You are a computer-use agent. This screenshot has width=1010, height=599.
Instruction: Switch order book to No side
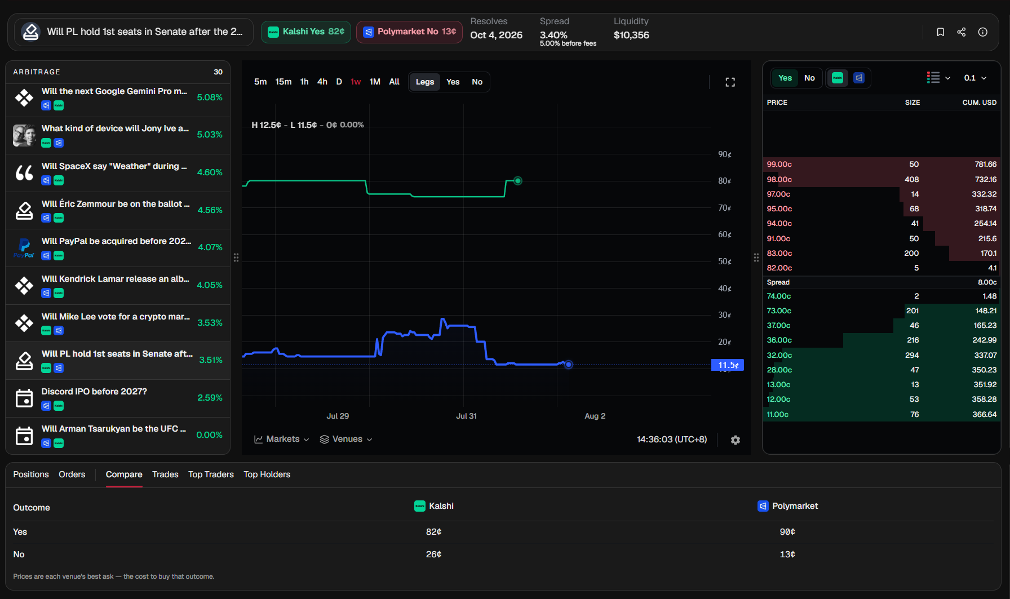point(809,78)
